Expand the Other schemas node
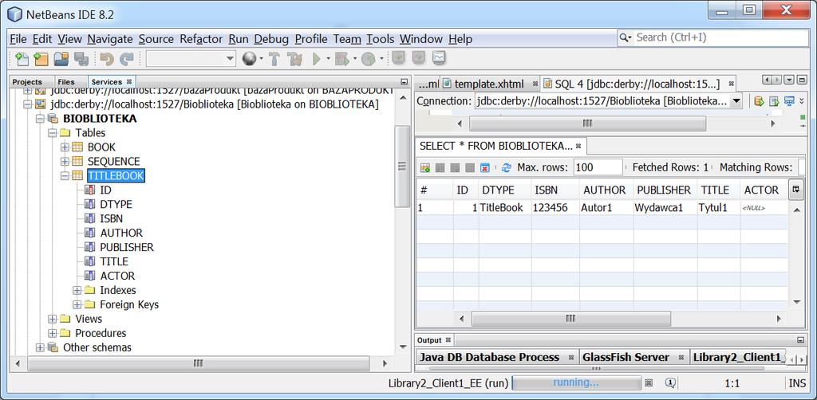 tap(40, 347)
